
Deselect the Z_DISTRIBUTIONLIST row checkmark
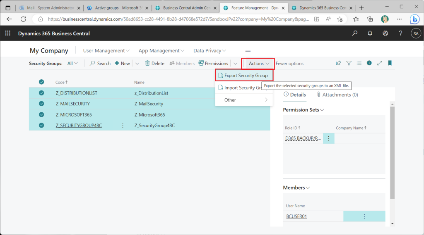pos(41,93)
